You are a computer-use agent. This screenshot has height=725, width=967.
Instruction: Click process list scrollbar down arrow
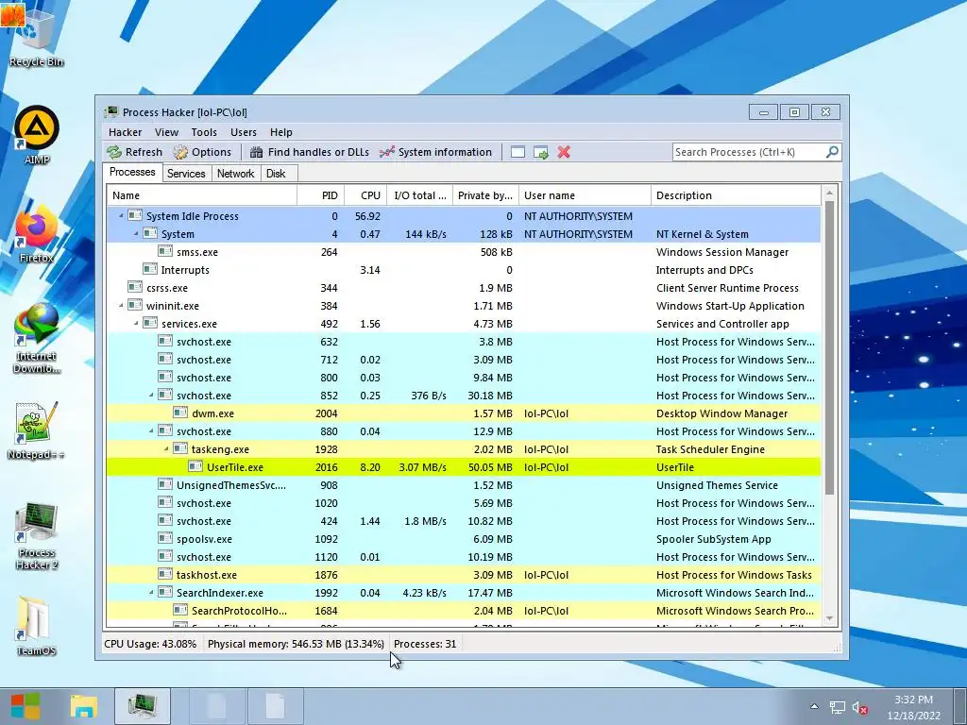(x=829, y=618)
